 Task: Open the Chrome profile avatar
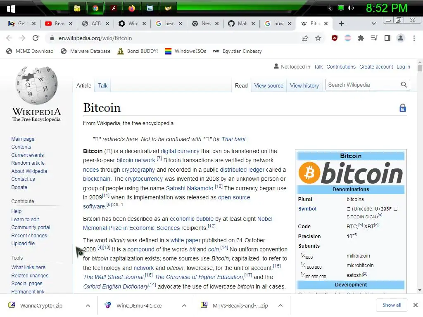click(x=401, y=38)
